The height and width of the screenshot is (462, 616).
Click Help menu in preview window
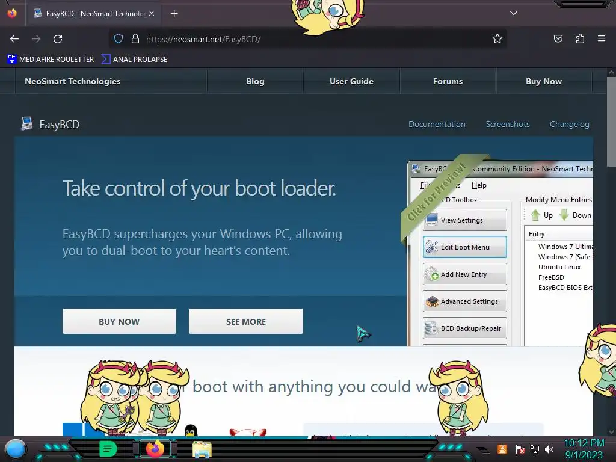pos(479,185)
